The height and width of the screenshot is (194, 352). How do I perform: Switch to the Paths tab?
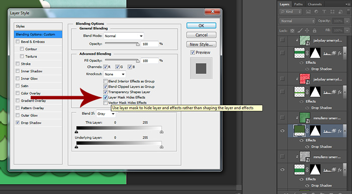point(298,4)
